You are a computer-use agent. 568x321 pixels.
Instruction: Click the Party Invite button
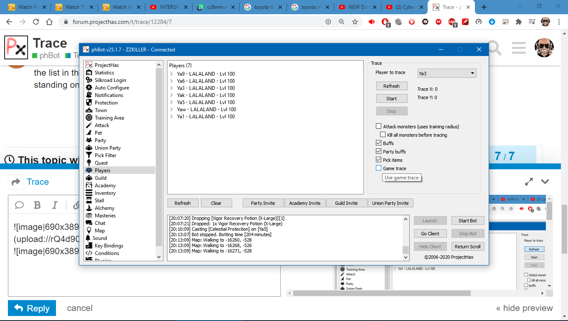pyautogui.click(x=263, y=203)
